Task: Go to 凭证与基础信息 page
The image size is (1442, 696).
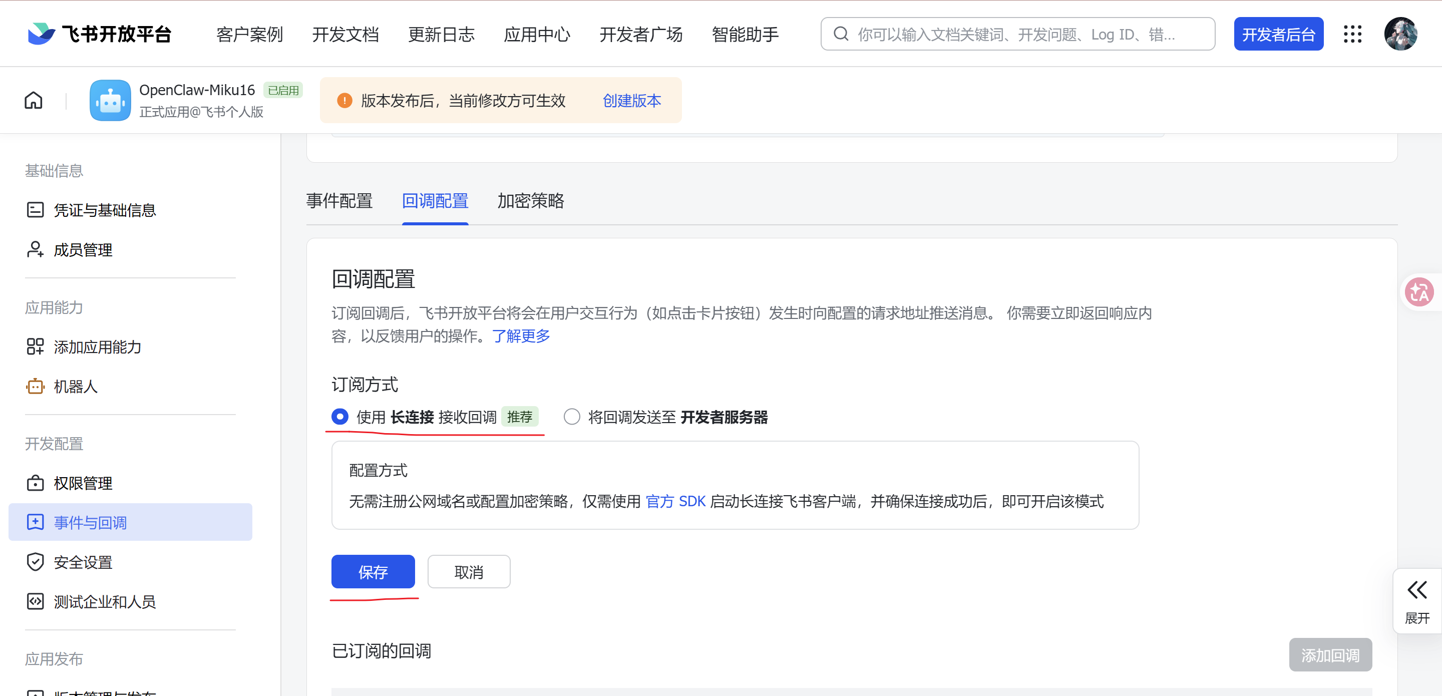Action: 105,210
